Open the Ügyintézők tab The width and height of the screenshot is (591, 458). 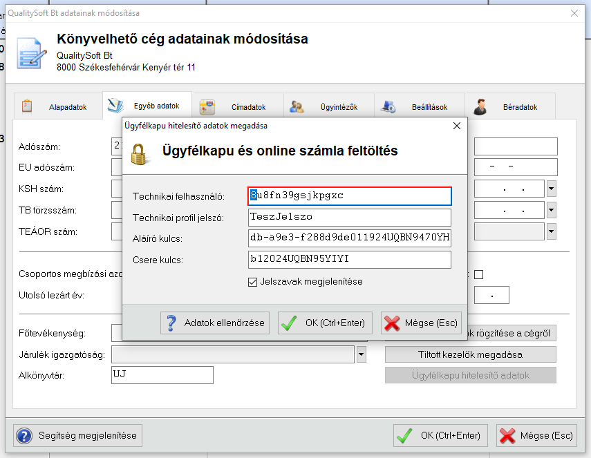pyautogui.click(x=329, y=107)
